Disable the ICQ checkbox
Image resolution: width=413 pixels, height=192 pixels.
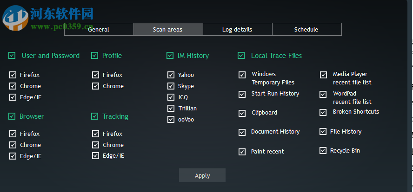click(x=171, y=97)
